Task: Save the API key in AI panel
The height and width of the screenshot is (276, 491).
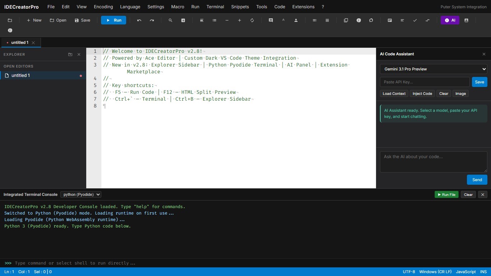Action: (479, 82)
